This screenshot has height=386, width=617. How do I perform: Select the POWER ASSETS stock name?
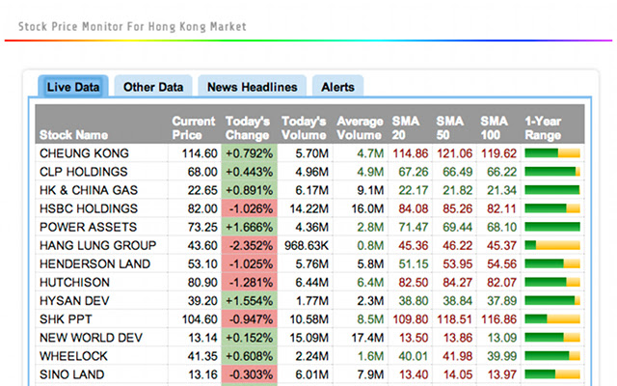(88, 227)
